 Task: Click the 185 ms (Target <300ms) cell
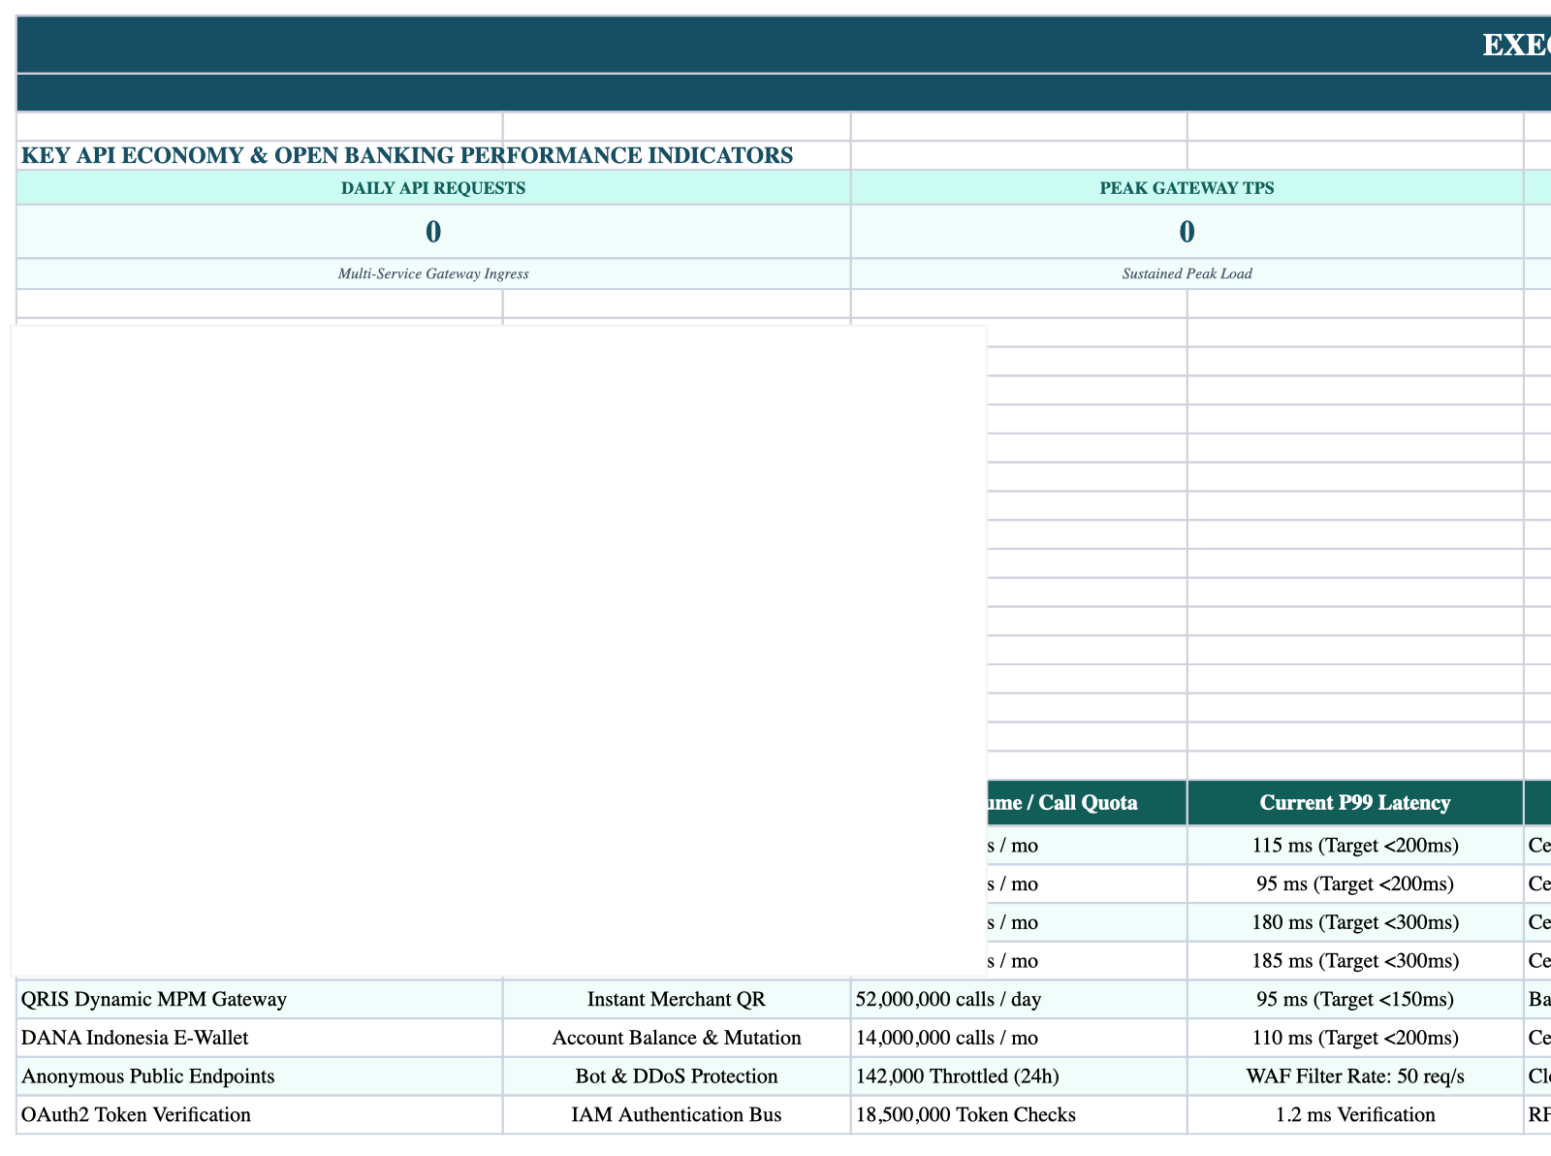(x=1355, y=961)
